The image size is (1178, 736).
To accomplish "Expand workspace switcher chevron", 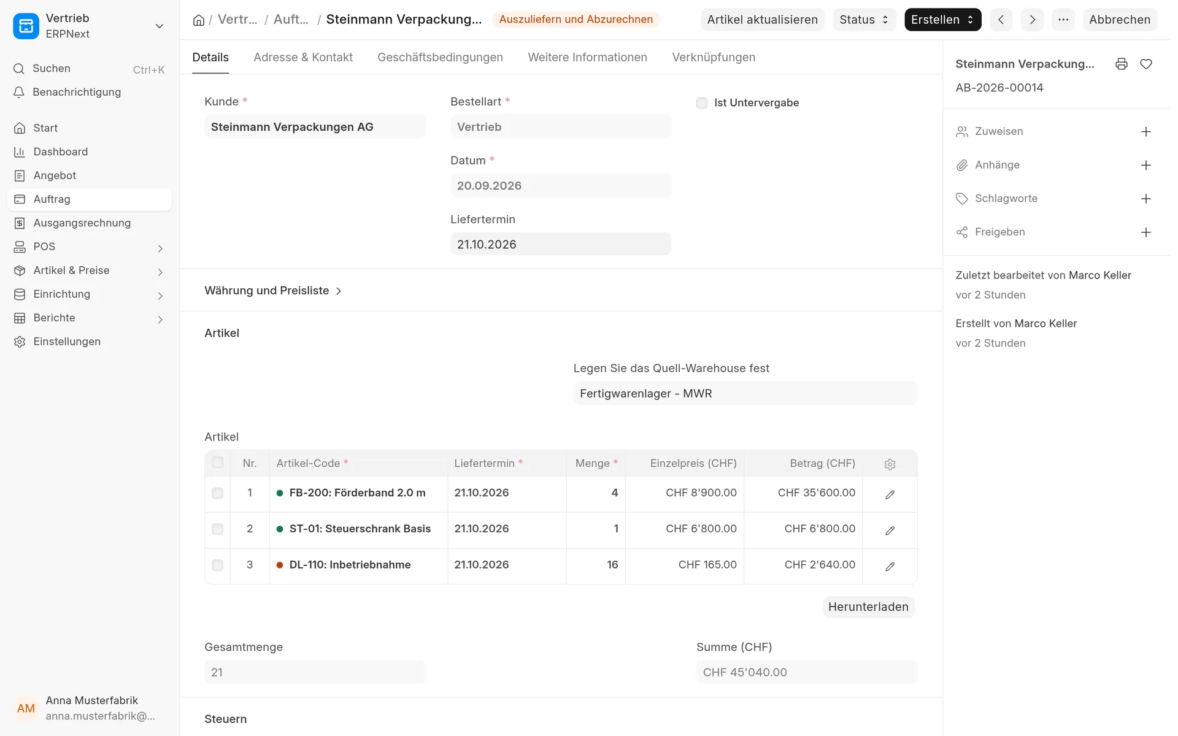I will (160, 26).
